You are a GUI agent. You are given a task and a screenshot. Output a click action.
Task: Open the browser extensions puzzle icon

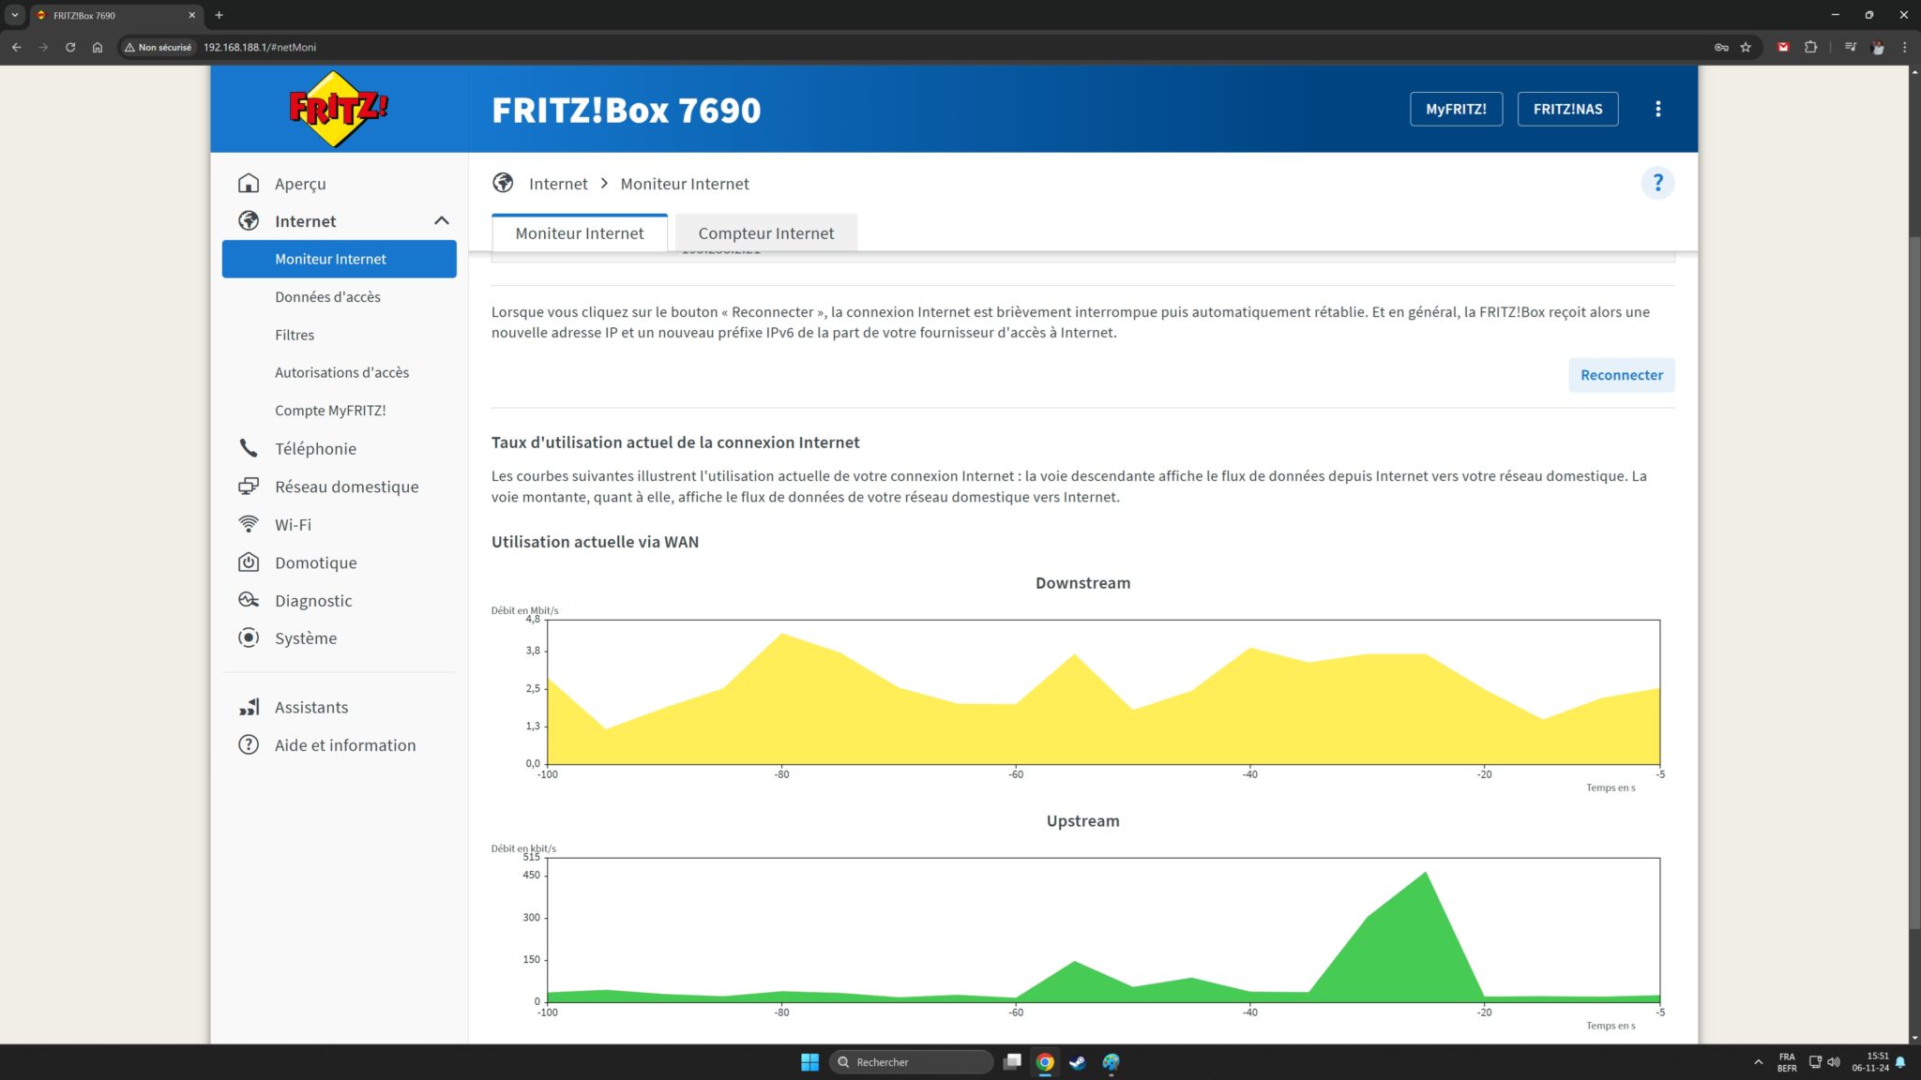(1810, 47)
